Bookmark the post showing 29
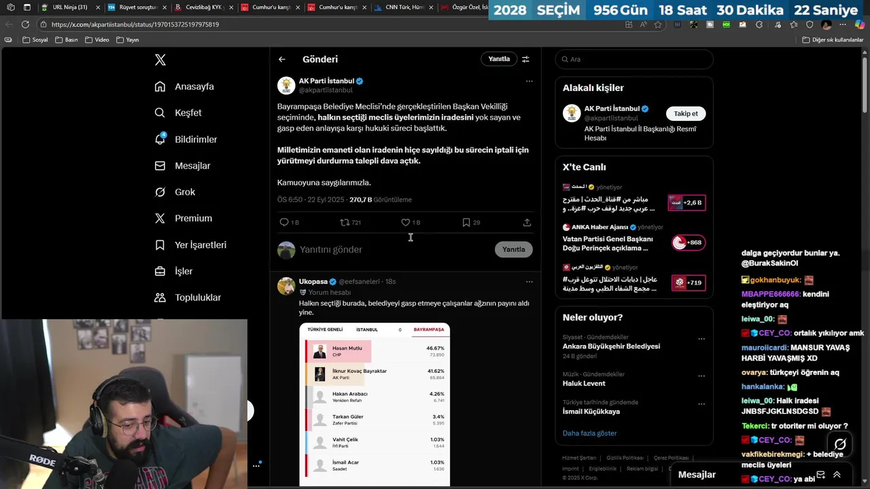Image resolution: width=870 pixels, height=489 pixels. (x=471, y=222)
